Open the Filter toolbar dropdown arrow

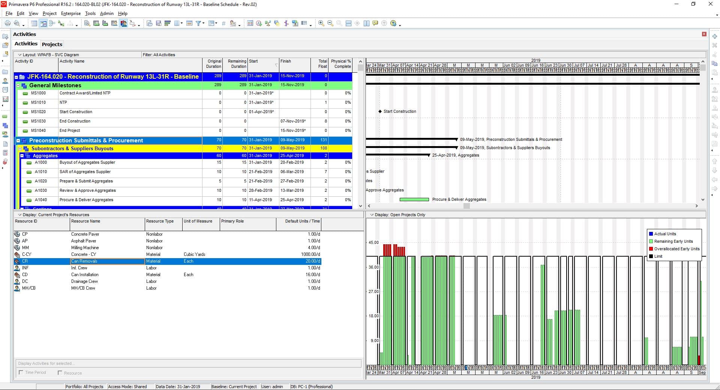[x=204, y=23]
